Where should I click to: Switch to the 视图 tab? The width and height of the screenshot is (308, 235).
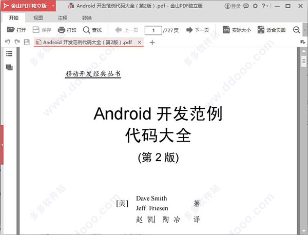(x=38, y=18)
